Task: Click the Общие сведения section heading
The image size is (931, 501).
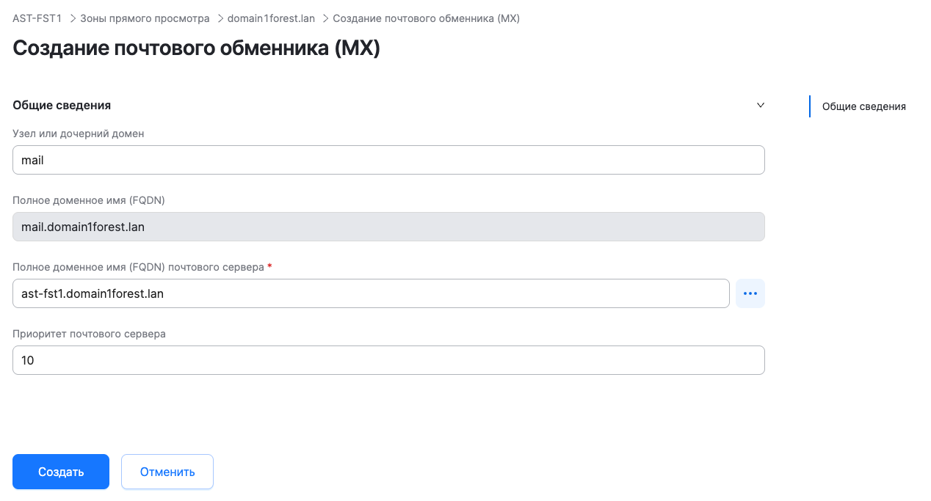Action: click(x=62, y=105)
